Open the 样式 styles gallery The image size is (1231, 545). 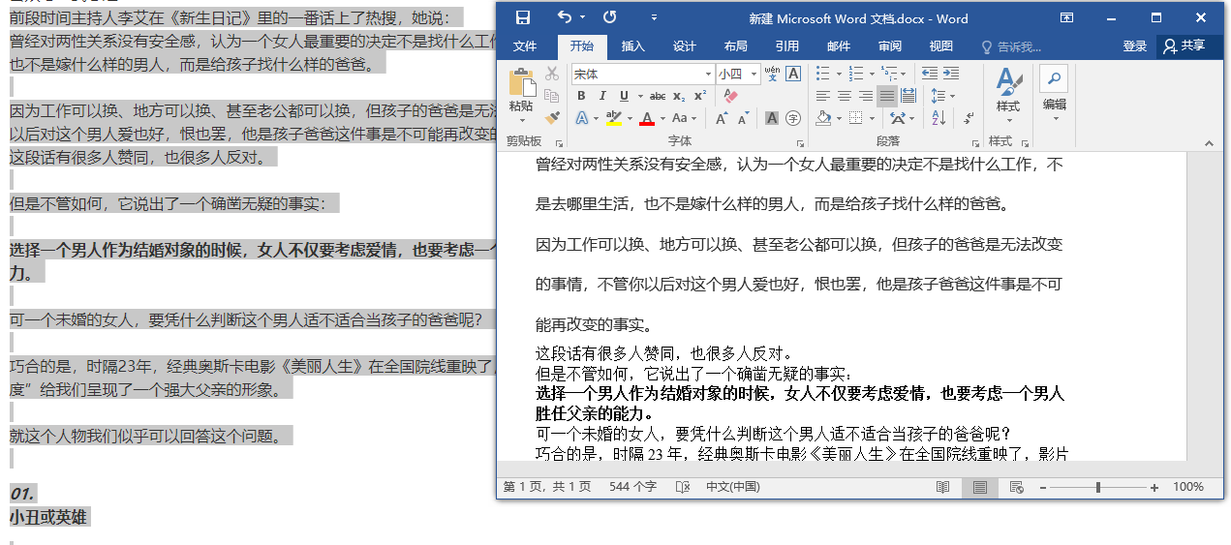tap(1008, 96)
